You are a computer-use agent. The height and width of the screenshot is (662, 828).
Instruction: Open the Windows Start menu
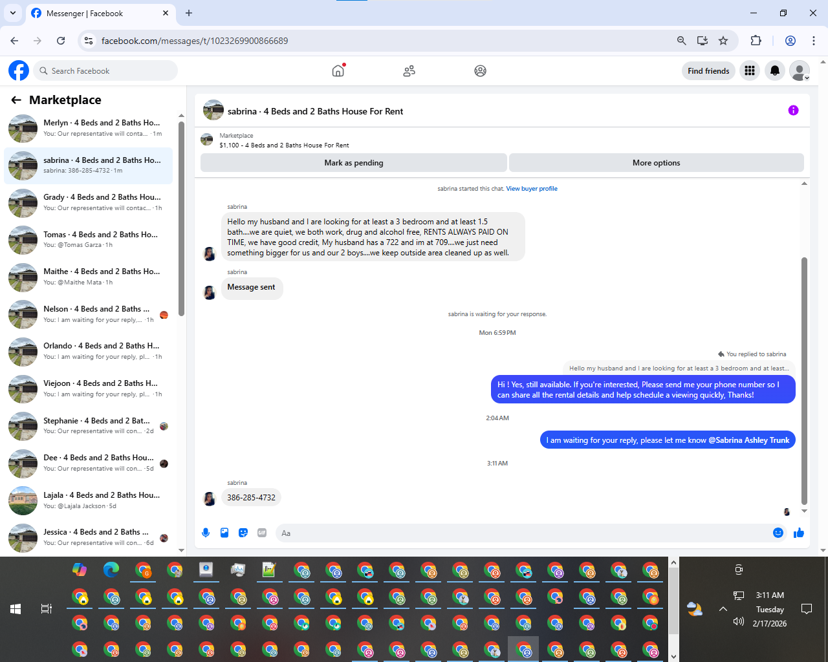coord(16,609)
